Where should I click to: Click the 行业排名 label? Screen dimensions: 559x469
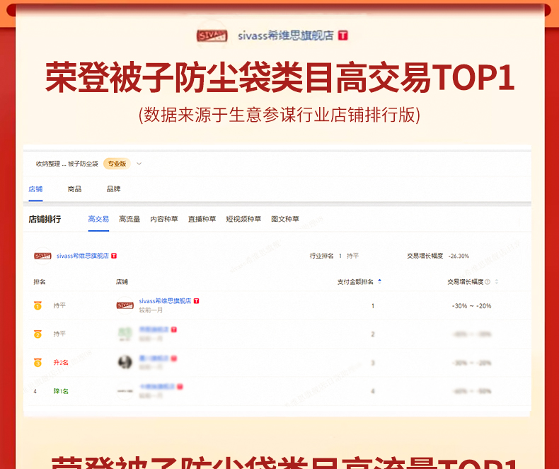pyautogui.click(x=321, y=256)
